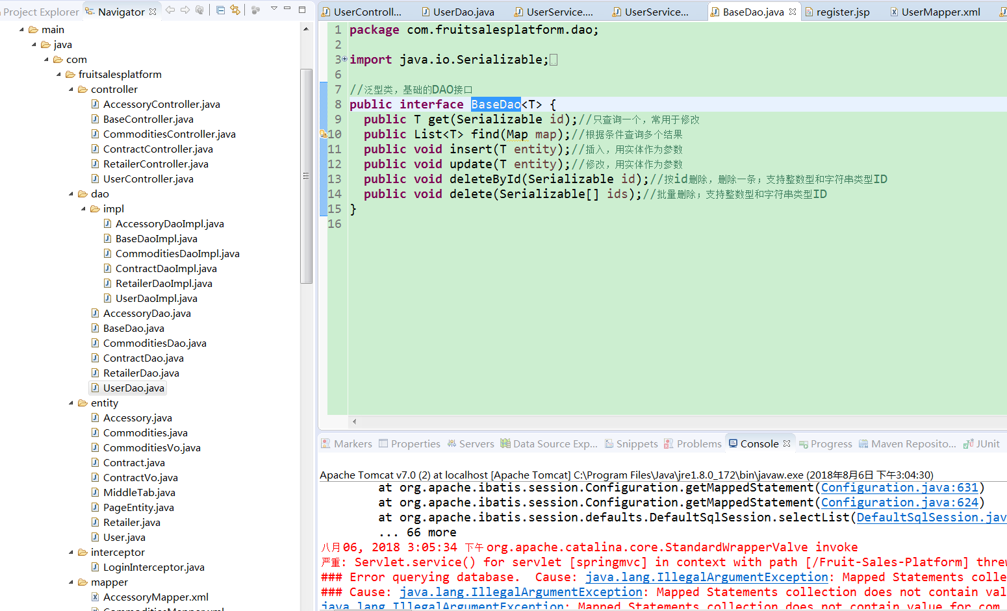
Task: Select BaseController.java in the tree
Action: pyautogui.click(x=148, y=119)
